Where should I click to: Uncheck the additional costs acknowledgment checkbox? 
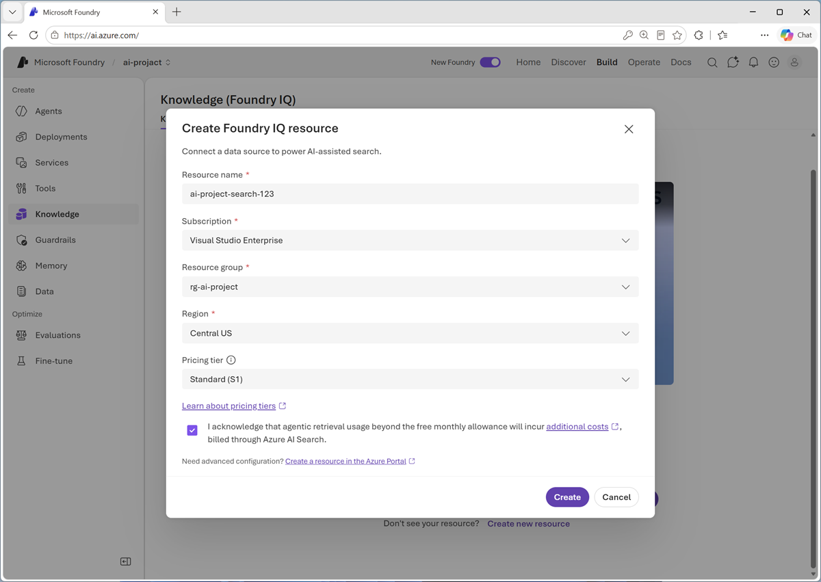192,430
